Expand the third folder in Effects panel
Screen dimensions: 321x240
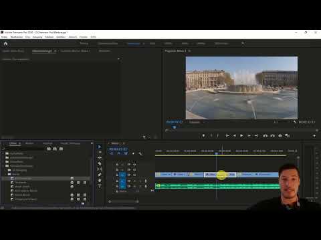click(x=3, y=162)
